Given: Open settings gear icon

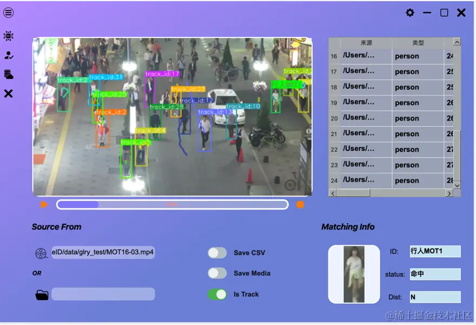Looking at the screenshot, I should click(x=410, y=13).
